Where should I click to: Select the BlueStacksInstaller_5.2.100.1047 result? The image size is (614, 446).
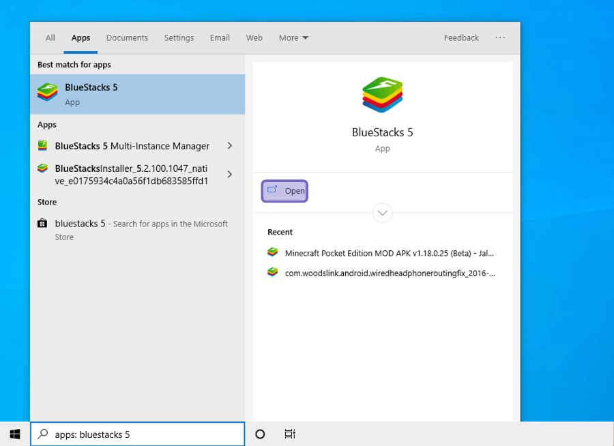pyautogui.click(x=137, y=175)
